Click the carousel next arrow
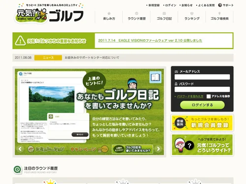Screen dimensions: 246x184 158,149
